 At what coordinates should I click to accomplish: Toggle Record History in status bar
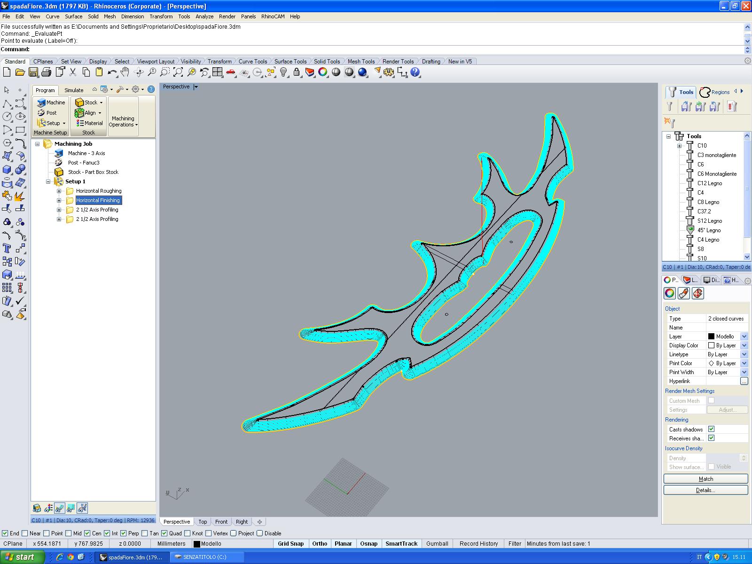[478, 544]
